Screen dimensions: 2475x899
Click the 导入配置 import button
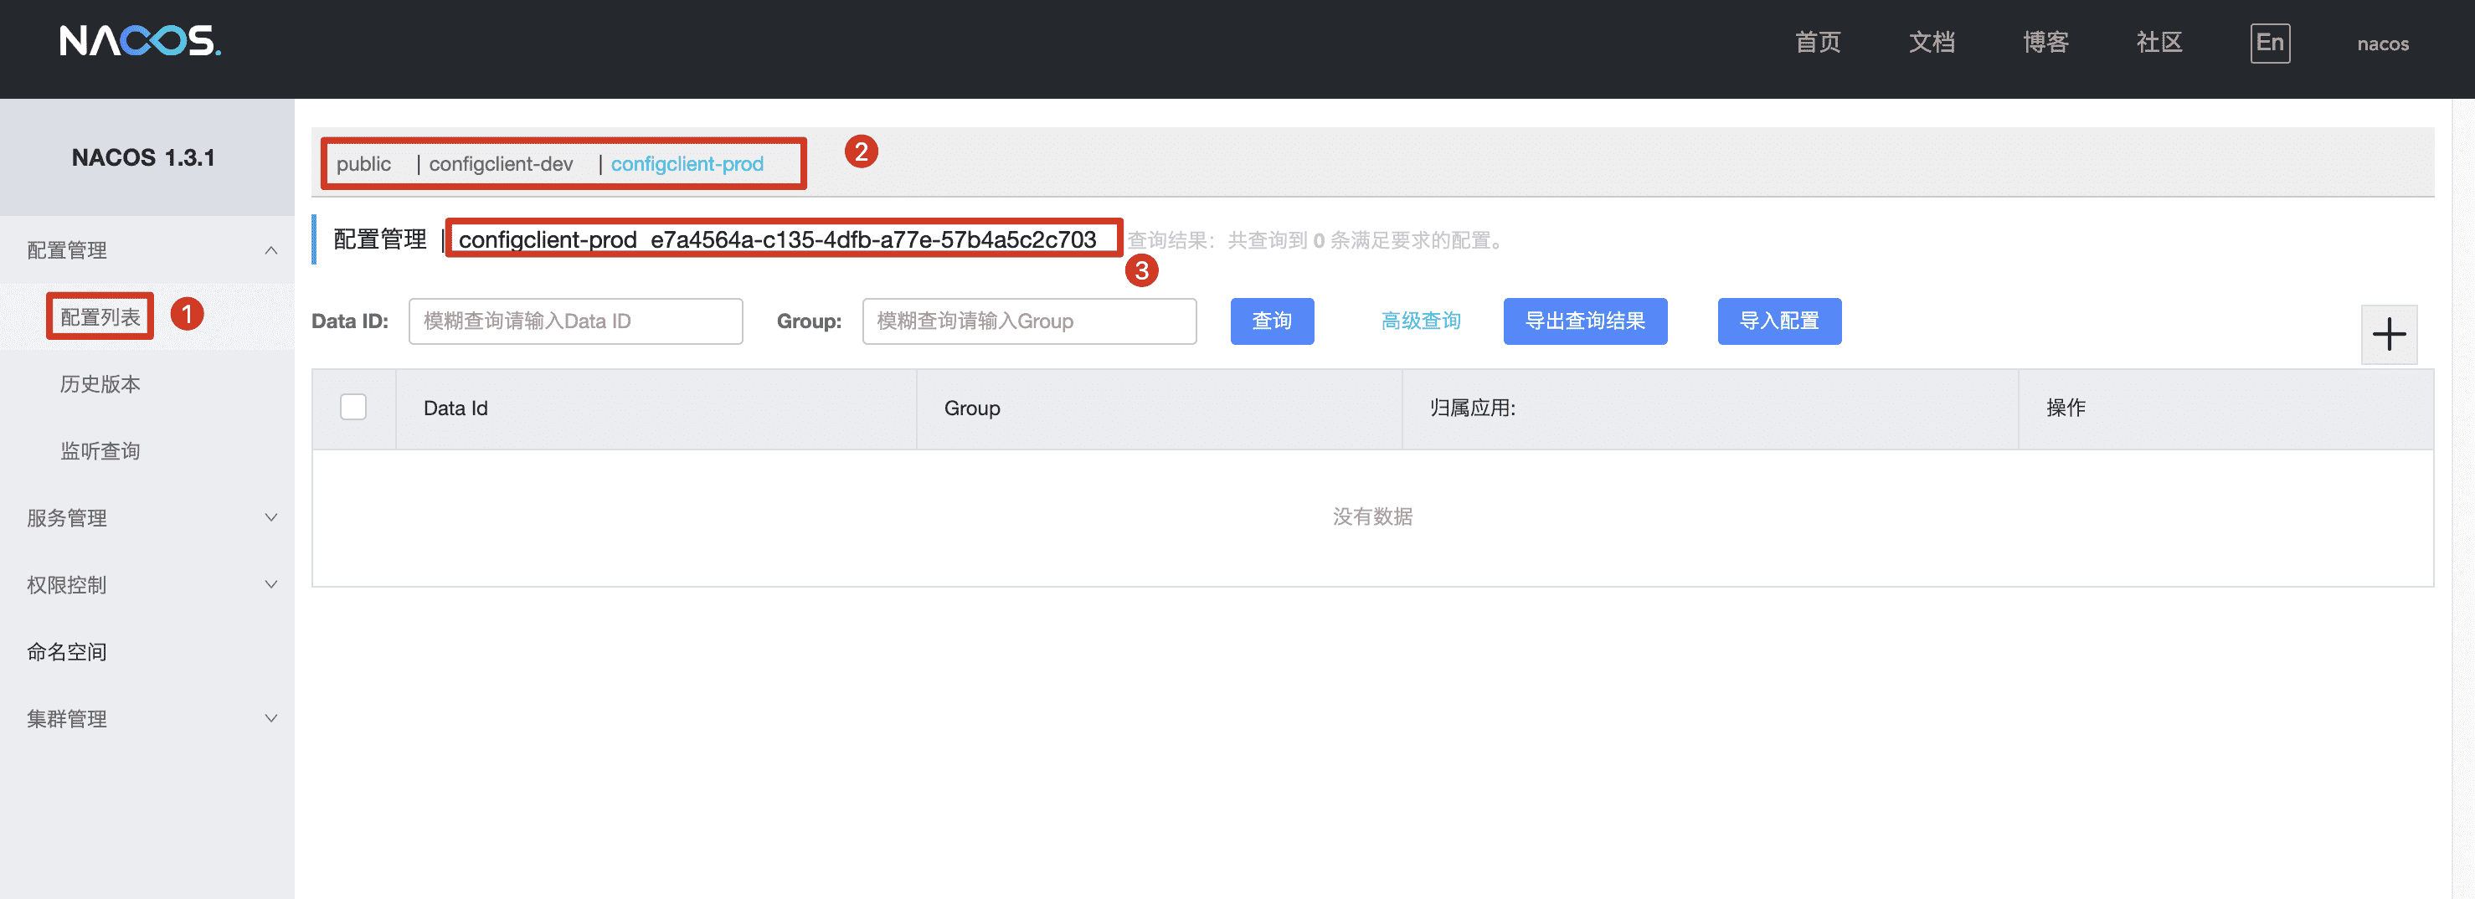1778,321
